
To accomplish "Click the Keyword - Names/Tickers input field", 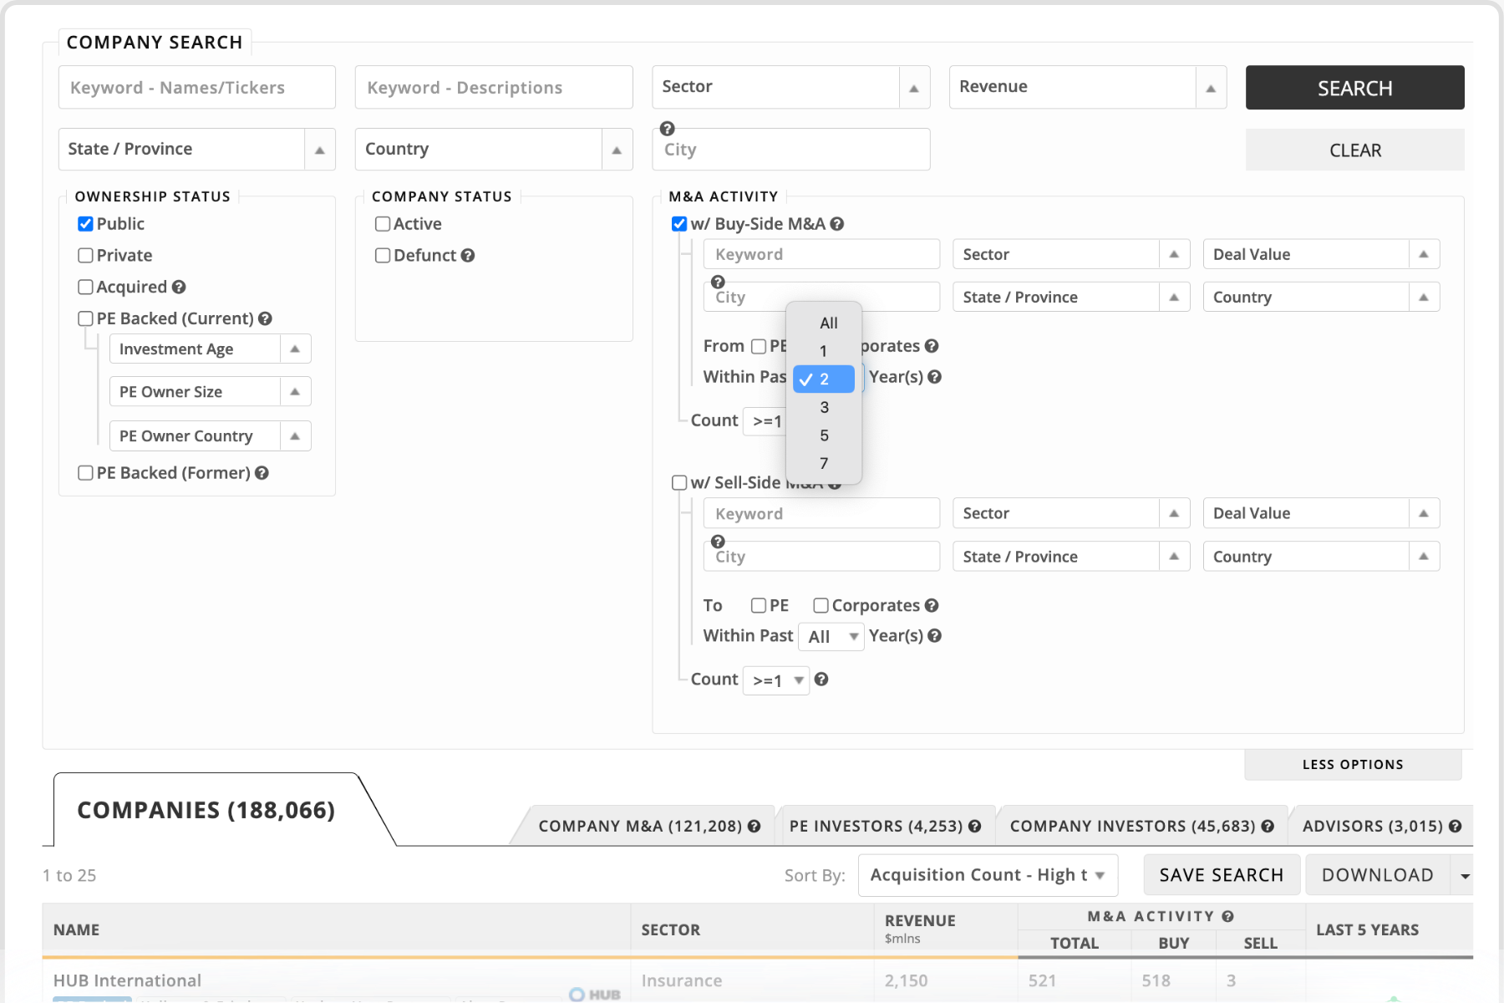I will (197, 88).
